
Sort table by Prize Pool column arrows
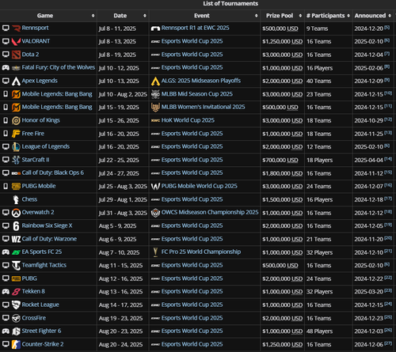coord(300,16)
